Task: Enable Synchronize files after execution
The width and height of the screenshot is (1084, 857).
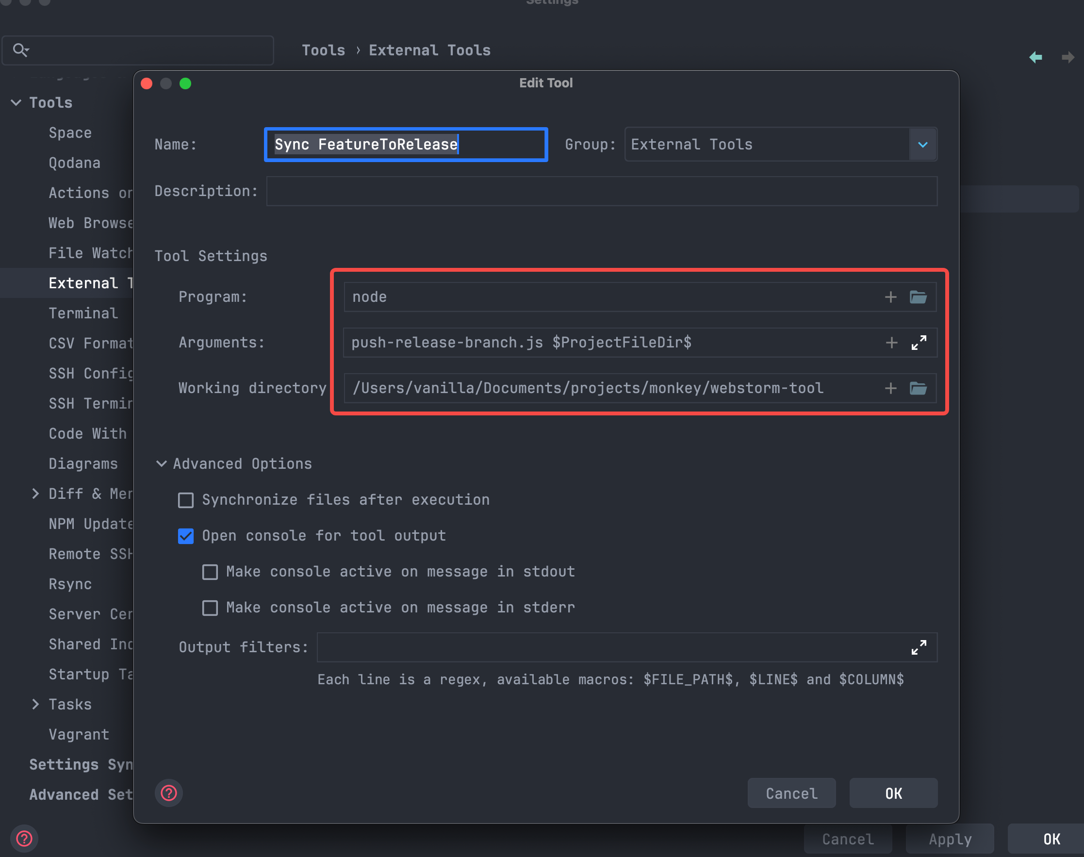Action: click(186, 500)
